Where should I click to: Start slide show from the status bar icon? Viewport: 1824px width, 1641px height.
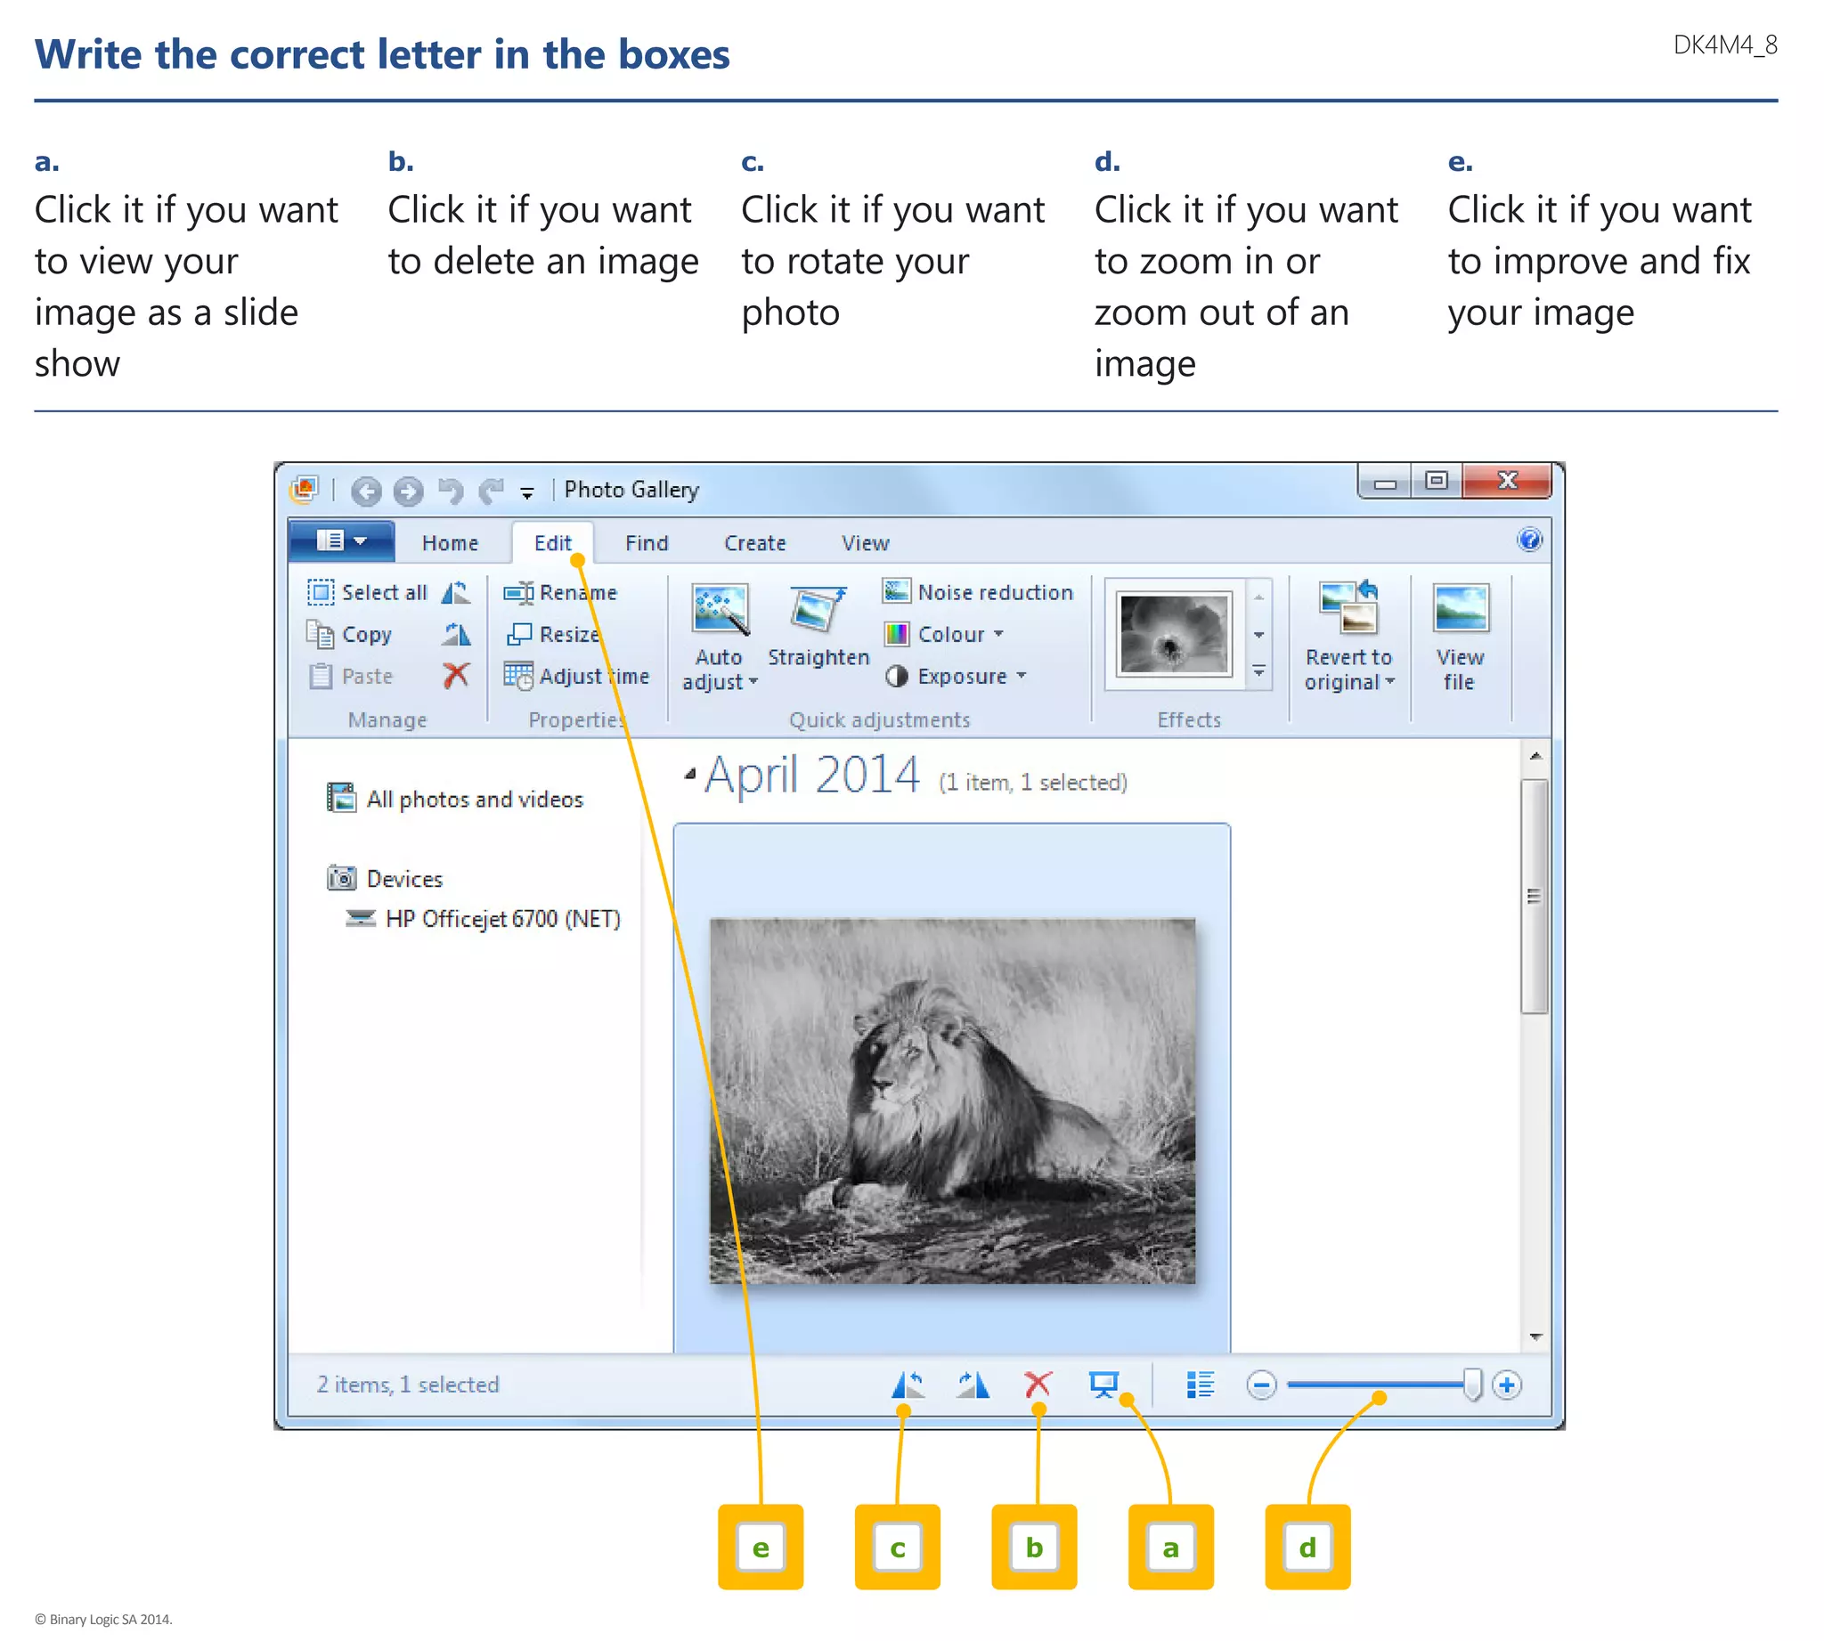pyautogui.click(x=1103, y=1383)
